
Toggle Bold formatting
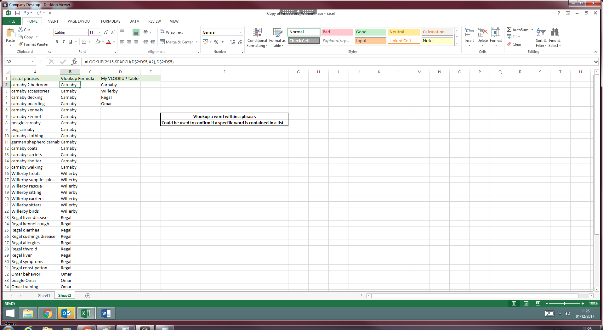tap(57, 42)
